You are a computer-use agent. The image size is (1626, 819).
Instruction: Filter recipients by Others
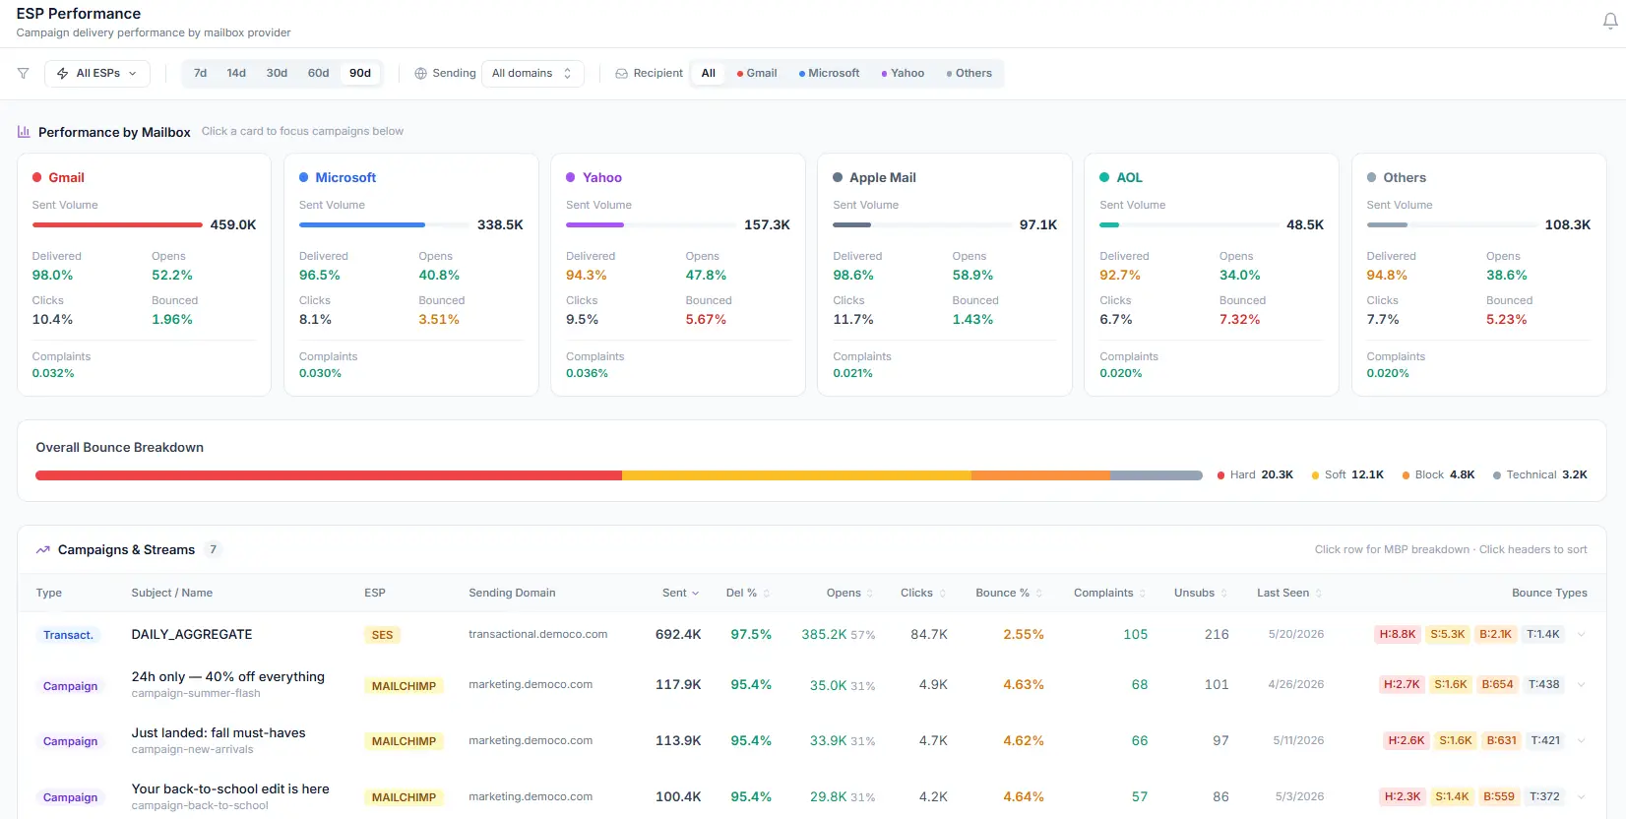[x=969, y=73]
